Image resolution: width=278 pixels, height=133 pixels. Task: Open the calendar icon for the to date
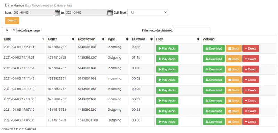(x=110, y=13)
